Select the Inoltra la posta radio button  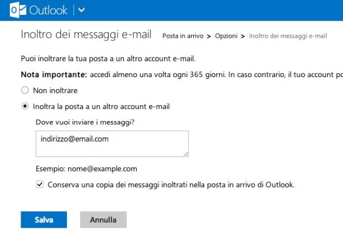[25, 106]
